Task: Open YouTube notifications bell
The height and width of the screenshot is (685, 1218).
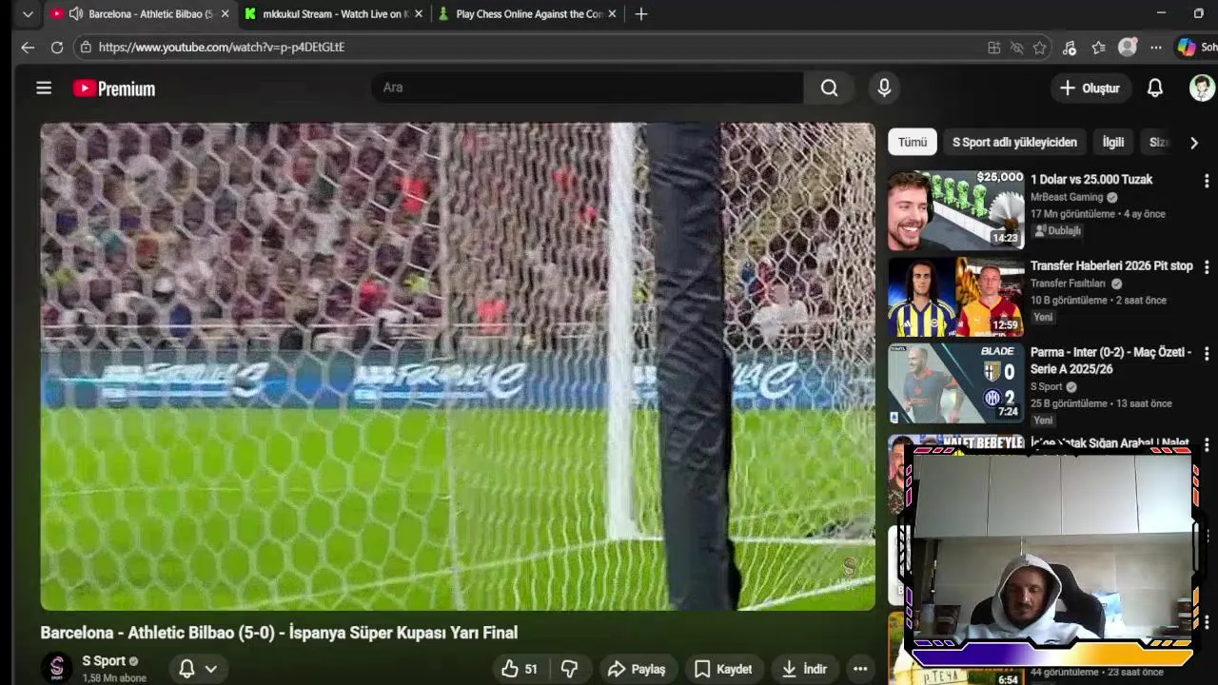Action: pyautogui.click(x=1154, y=88)
